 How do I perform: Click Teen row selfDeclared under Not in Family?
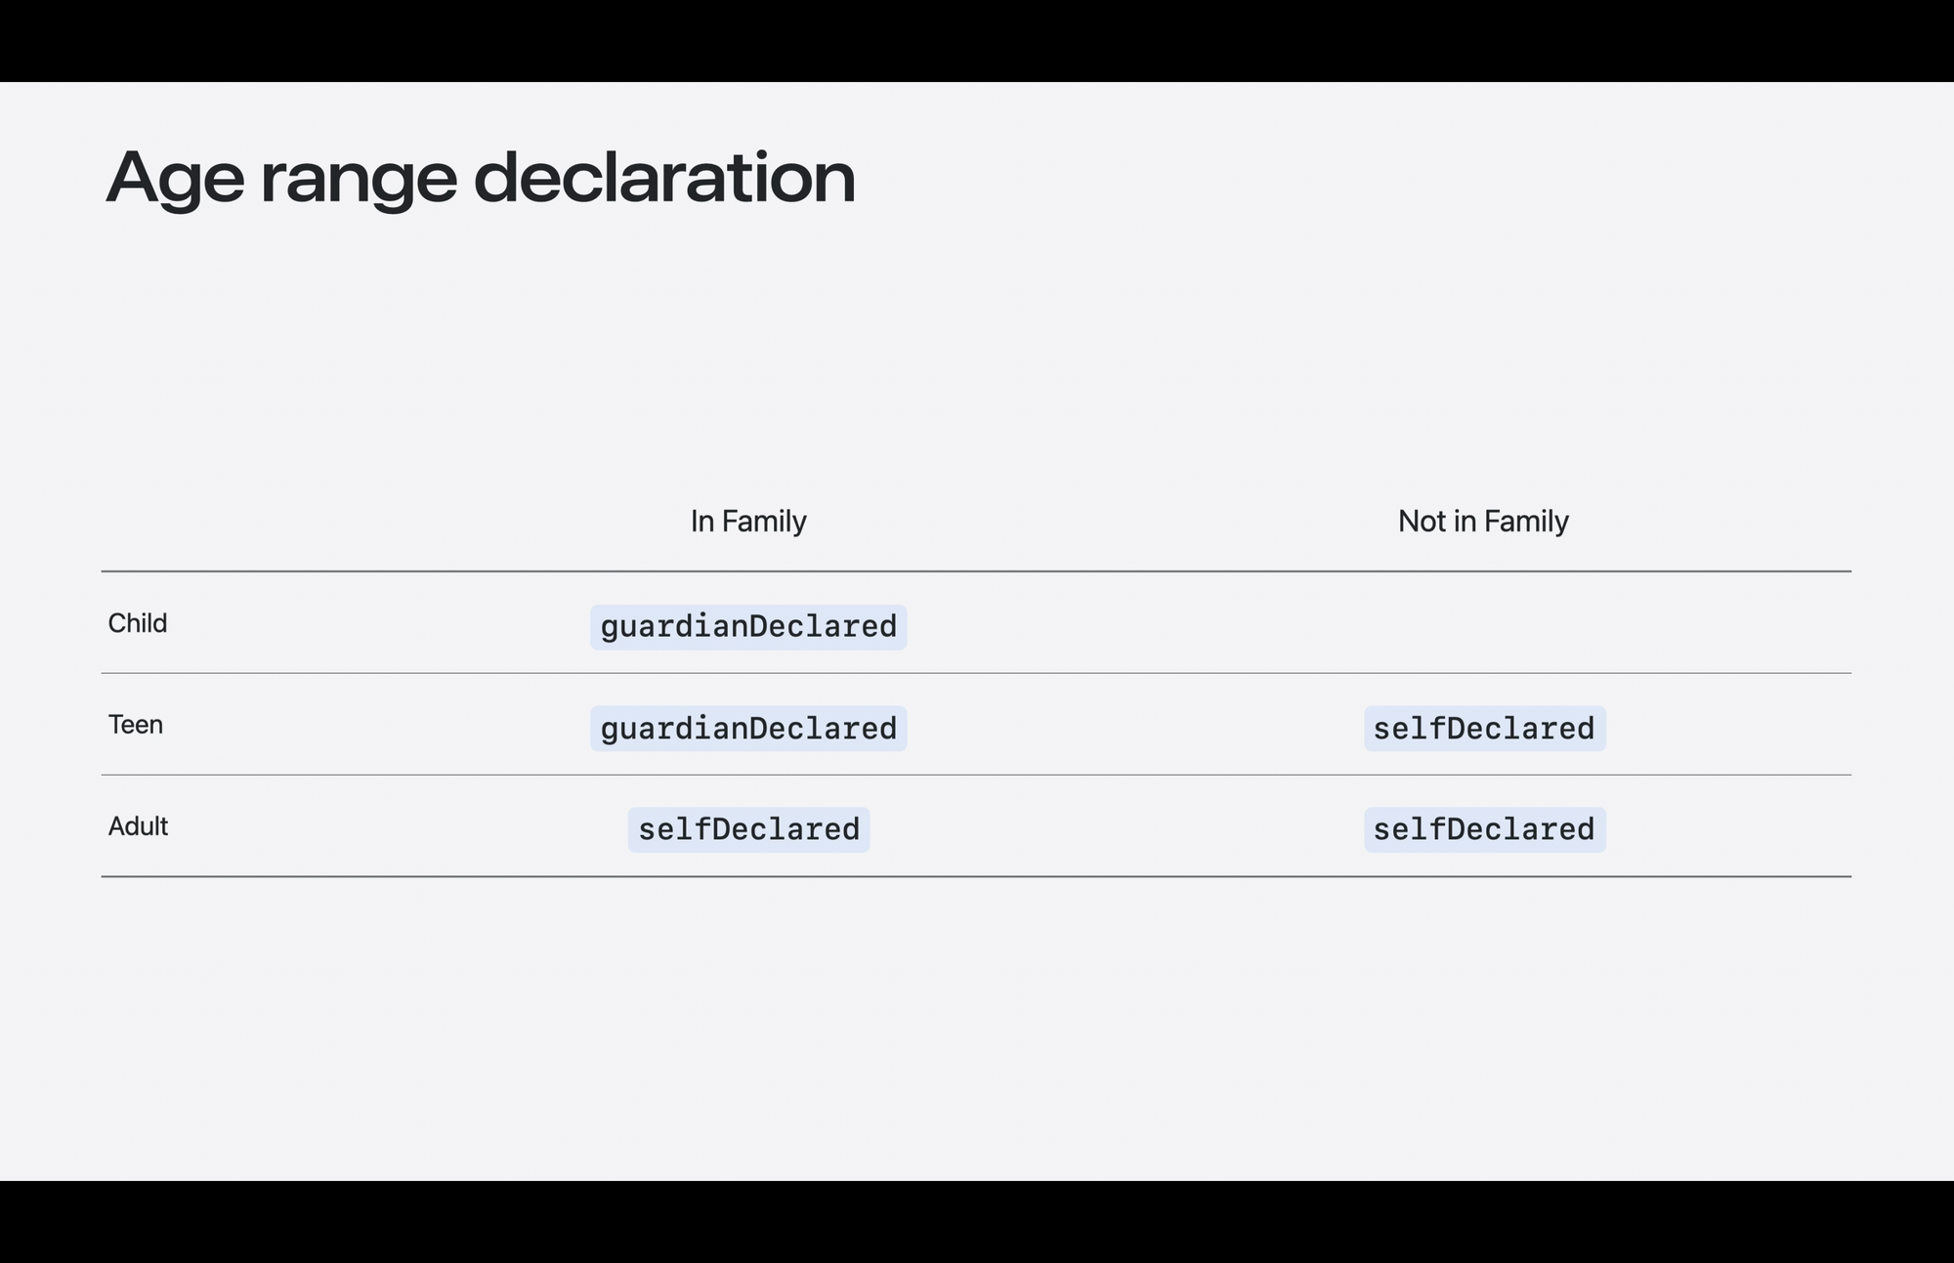pyautogui.click(x=1484, y=729)
